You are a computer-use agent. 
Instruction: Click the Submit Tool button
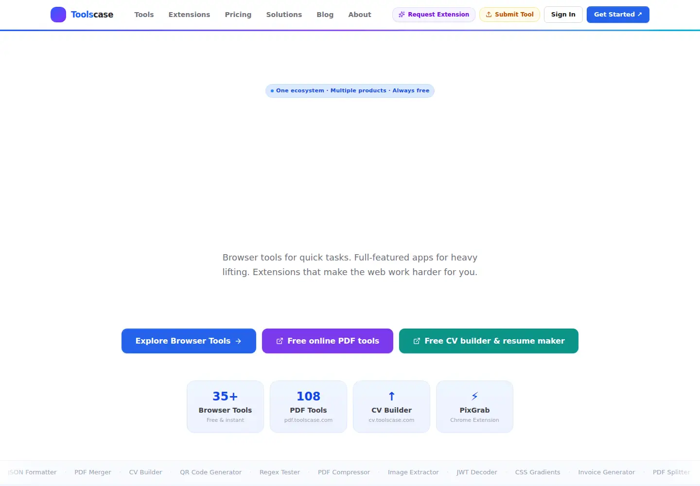(509, 15)
